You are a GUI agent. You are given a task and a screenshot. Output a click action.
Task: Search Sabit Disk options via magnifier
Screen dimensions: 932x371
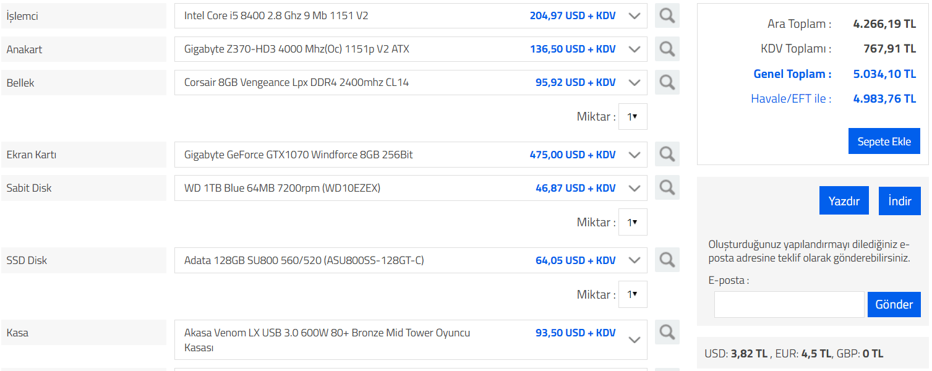pos(667,188)
